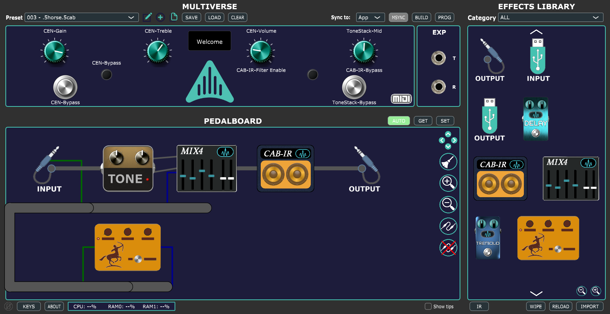Open the Sync to App dropdown

coord(370,17)
